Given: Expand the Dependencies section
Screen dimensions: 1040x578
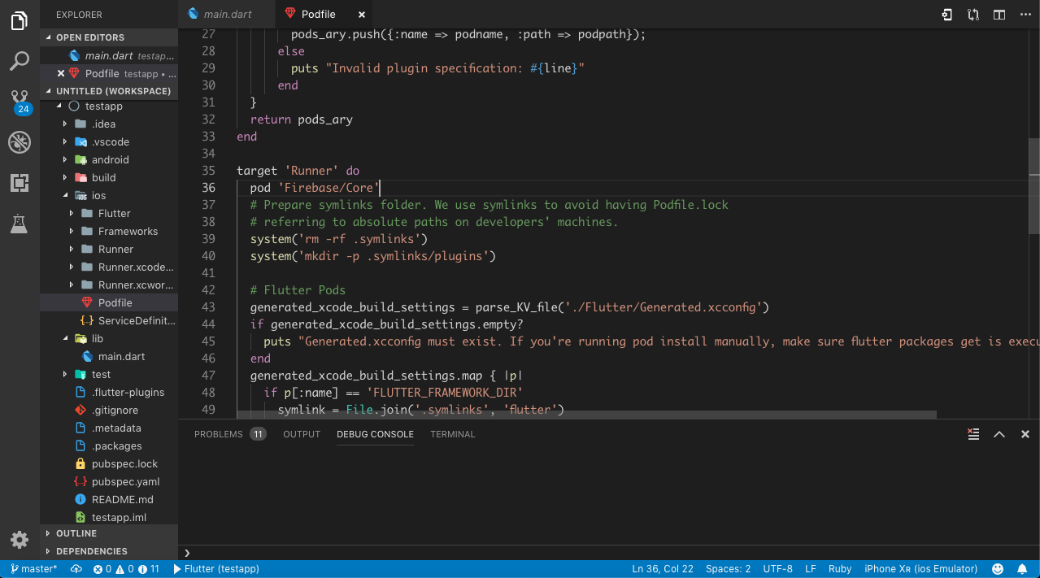Looking at the screenshot, I should point(109,551).
